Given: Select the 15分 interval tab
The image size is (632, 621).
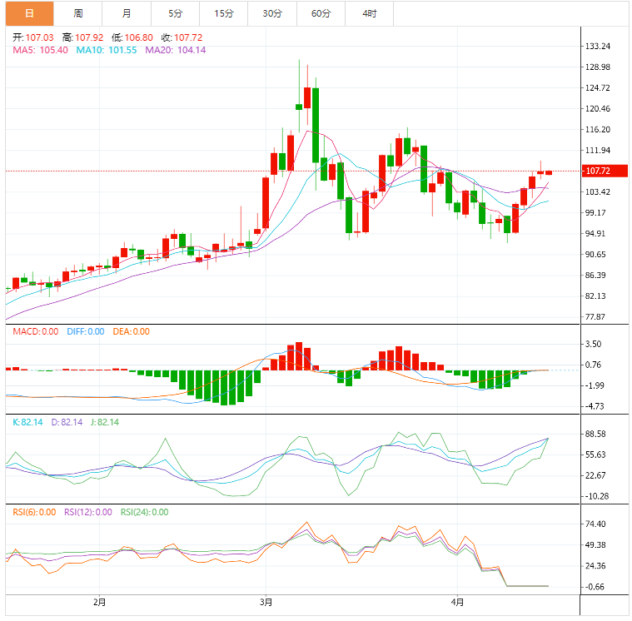Looking at the screenshot, I should [223, 13].
